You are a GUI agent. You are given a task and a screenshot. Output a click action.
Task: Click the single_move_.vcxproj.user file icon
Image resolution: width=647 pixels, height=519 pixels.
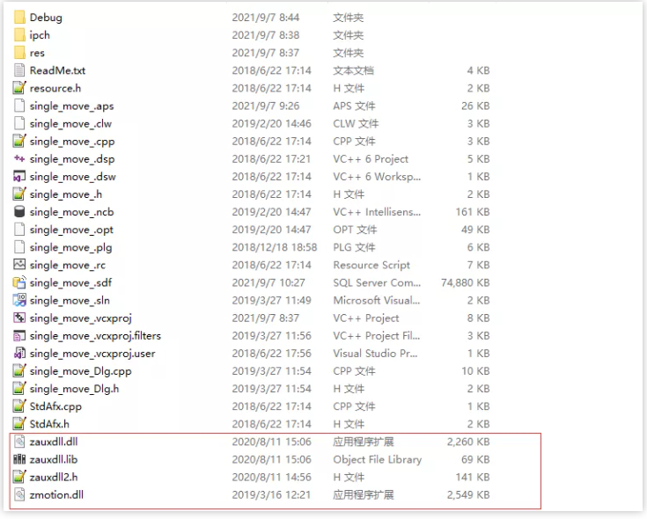19,354
